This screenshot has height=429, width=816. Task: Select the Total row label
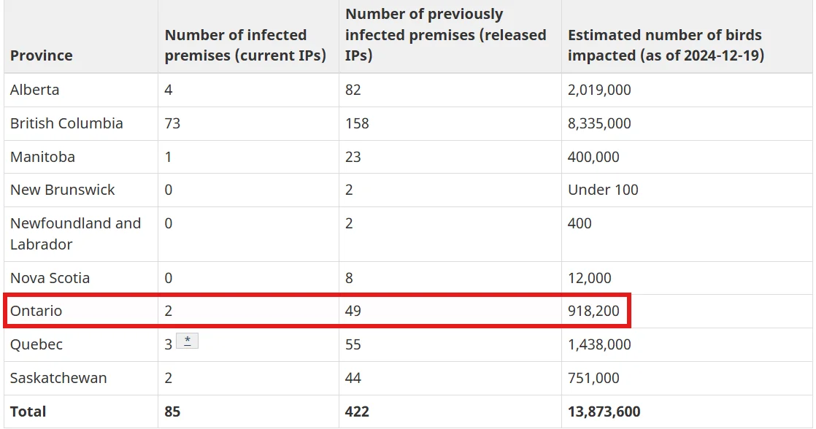click(x=28, y=411)
